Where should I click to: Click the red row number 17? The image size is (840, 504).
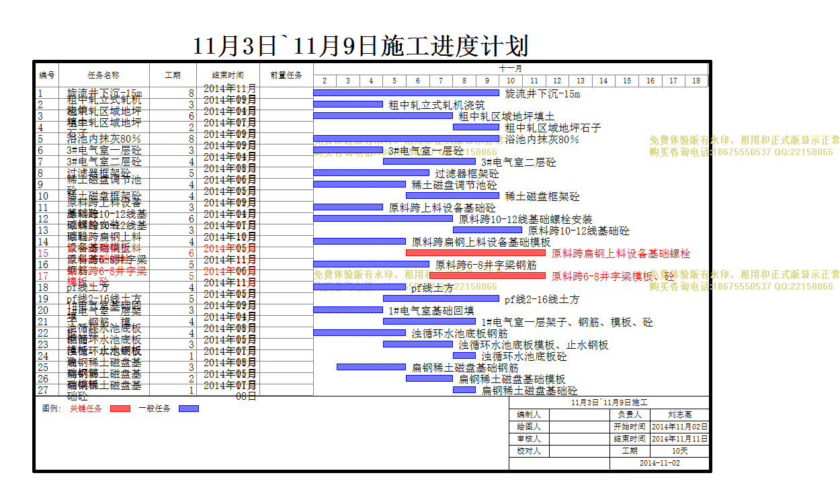pyautogui.click(x=43, y=276)
